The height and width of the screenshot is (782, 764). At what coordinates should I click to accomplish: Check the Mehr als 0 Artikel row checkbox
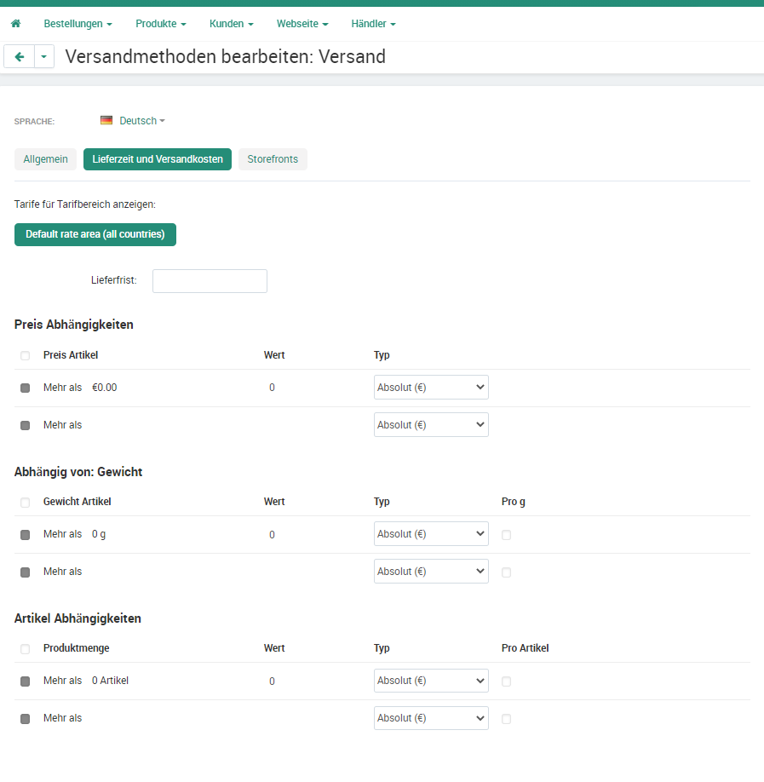pyautogui.click(x=25, y=681)
